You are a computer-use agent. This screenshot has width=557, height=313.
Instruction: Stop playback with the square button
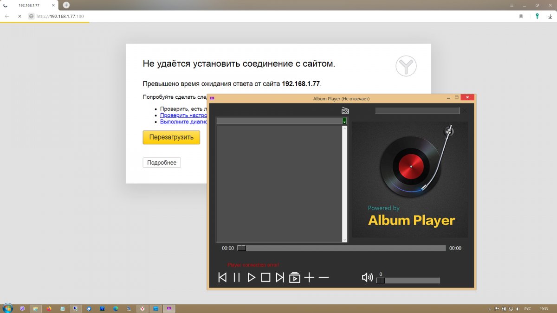pos(266,277)
